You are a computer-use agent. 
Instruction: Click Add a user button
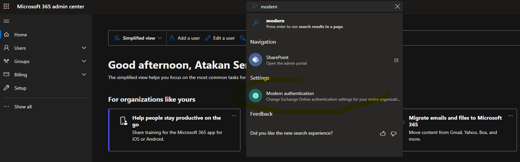click(185, 38)
